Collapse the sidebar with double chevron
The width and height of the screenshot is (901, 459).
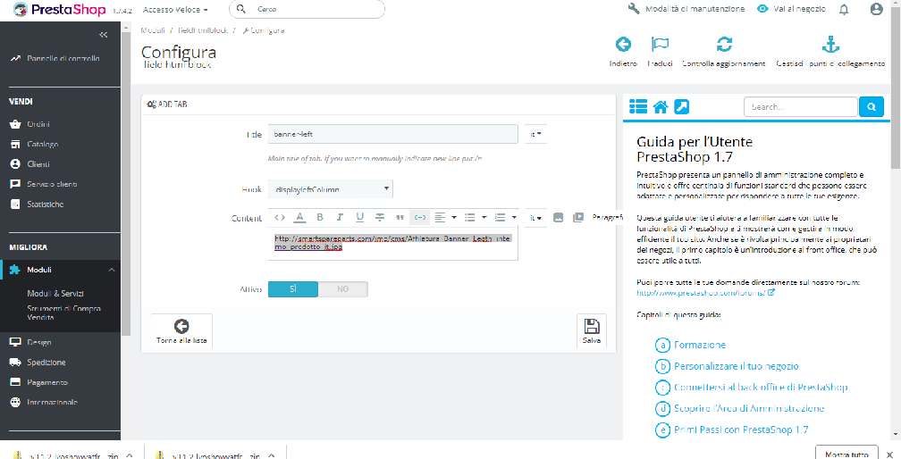[x=104, y=35]
